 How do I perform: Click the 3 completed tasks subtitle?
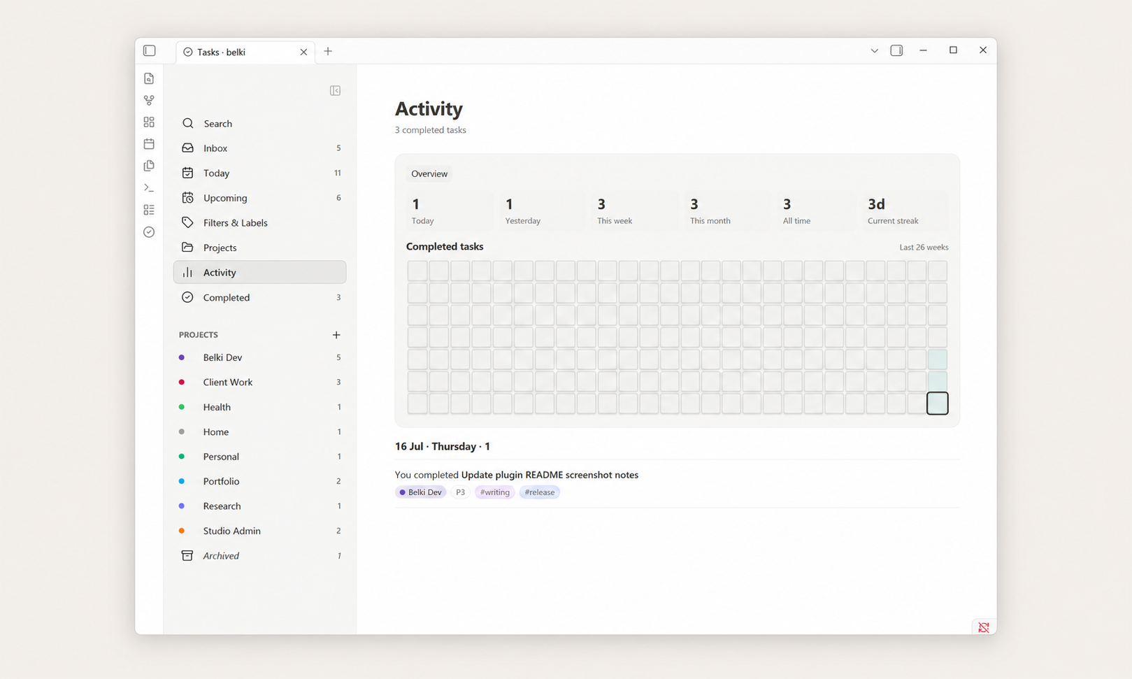(x=430, y=130)
